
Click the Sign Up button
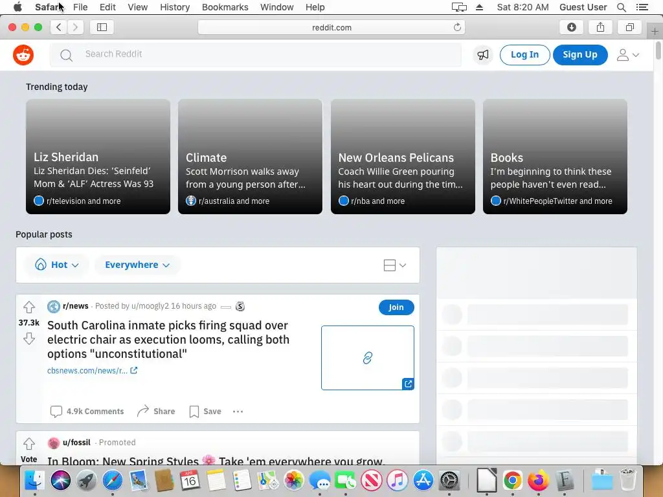pos(580,55)
